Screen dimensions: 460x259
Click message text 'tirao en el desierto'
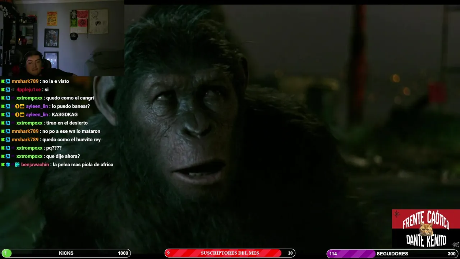tap(67, 123)
